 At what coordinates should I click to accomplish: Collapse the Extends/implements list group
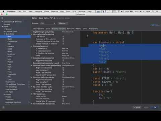32,58
